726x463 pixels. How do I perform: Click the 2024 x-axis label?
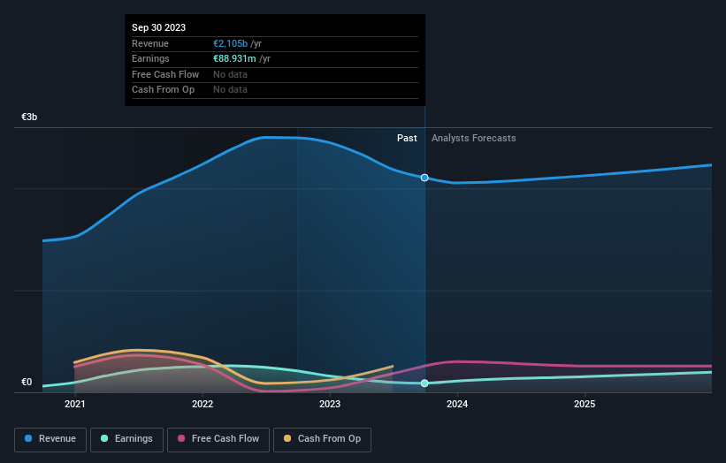pyautogui.click(x=457, y=404)
